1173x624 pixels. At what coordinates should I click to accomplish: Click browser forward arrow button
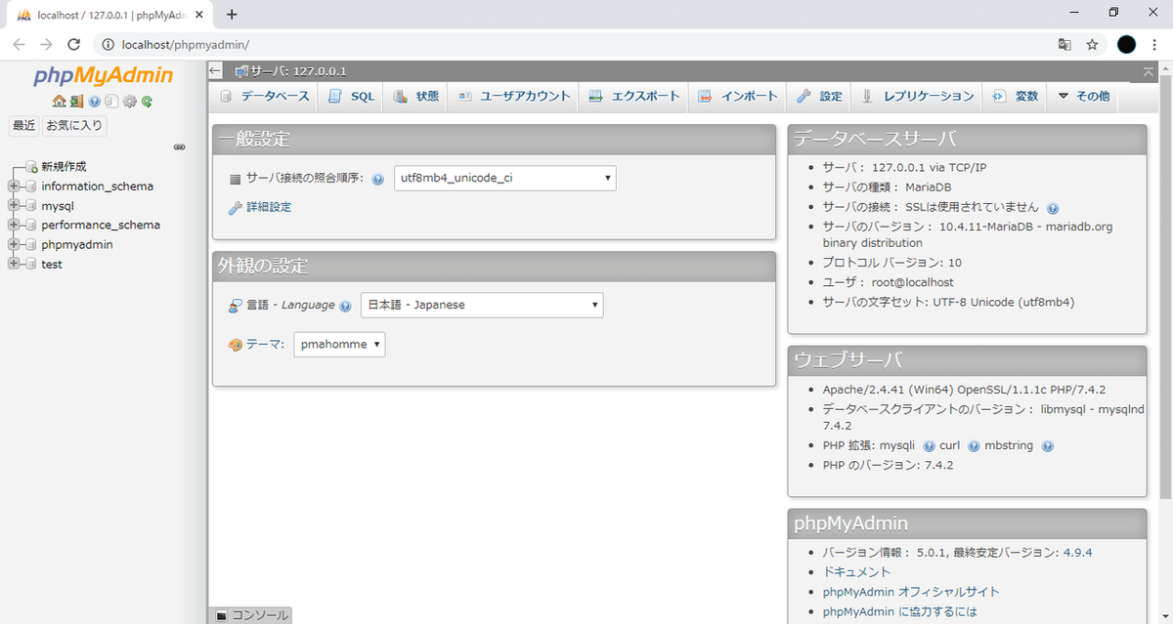[x=46, y=45]
